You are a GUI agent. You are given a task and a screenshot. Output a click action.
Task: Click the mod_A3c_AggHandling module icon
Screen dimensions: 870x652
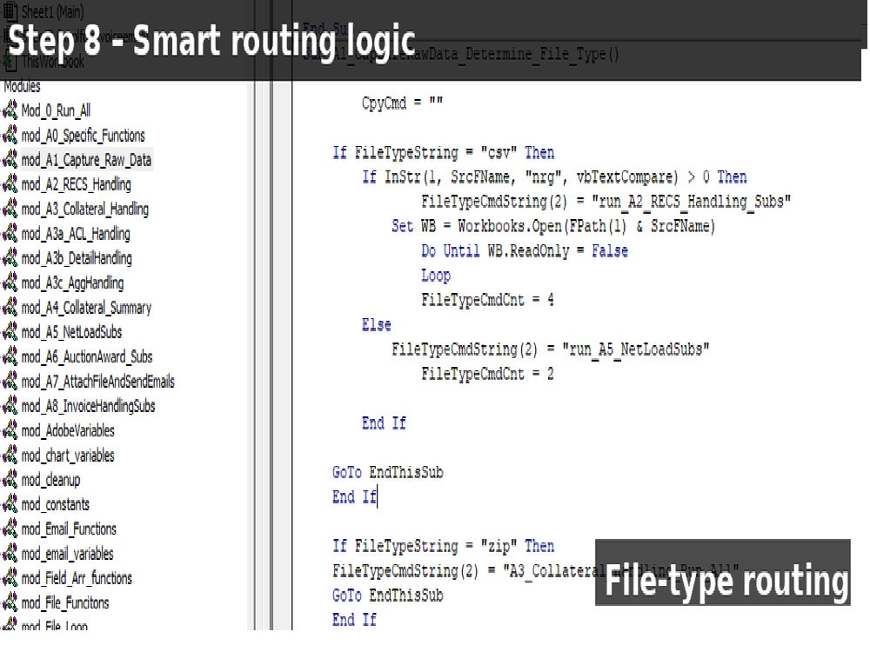[10, 283]
